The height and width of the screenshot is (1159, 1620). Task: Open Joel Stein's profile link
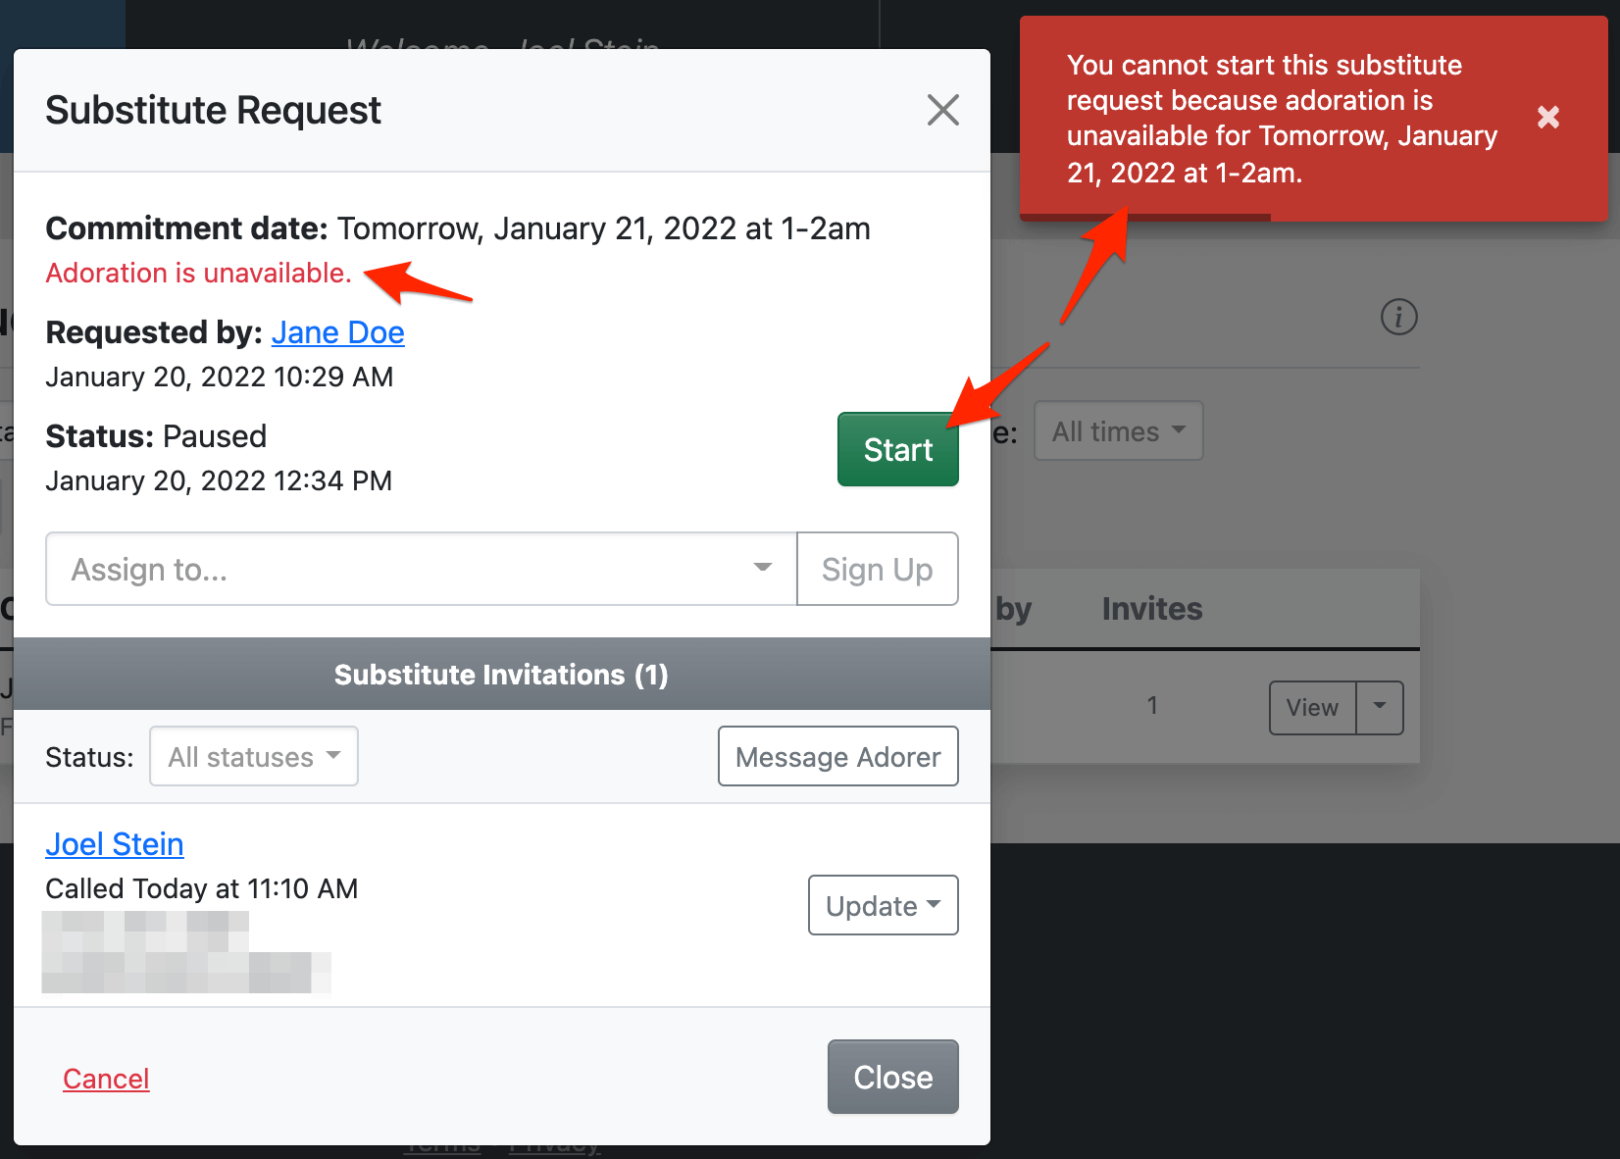click(x=115, y=844)
